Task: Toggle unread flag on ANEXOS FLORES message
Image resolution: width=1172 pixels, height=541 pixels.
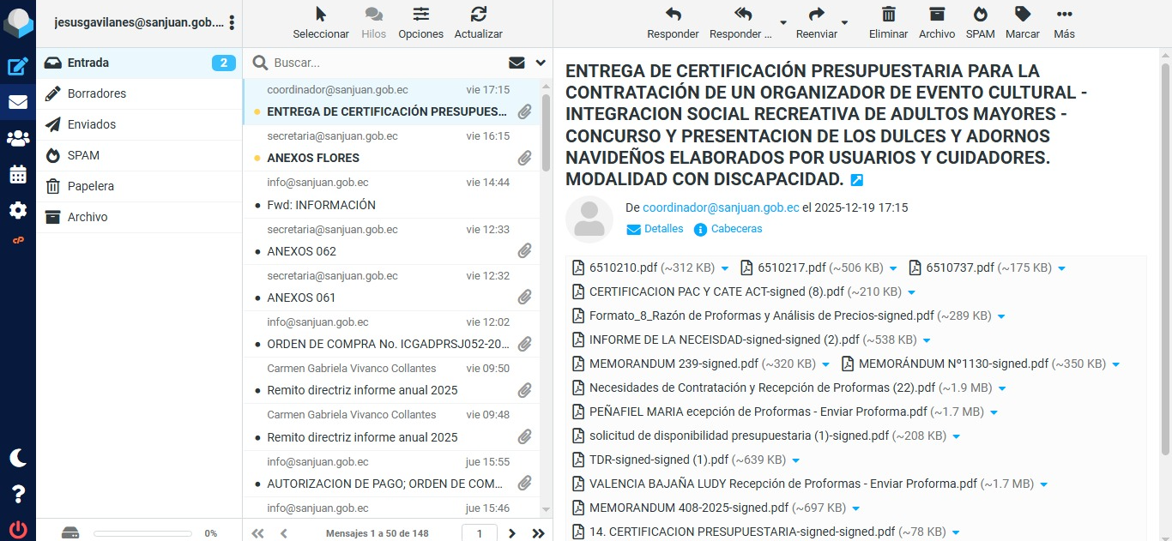Action: (x=257, y=159)
